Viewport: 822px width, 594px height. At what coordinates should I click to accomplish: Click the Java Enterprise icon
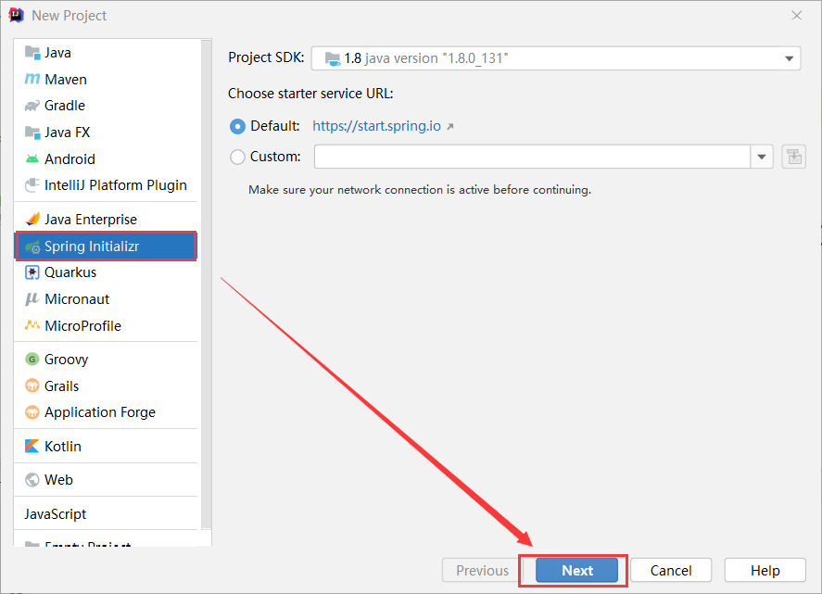pos(32,219)
